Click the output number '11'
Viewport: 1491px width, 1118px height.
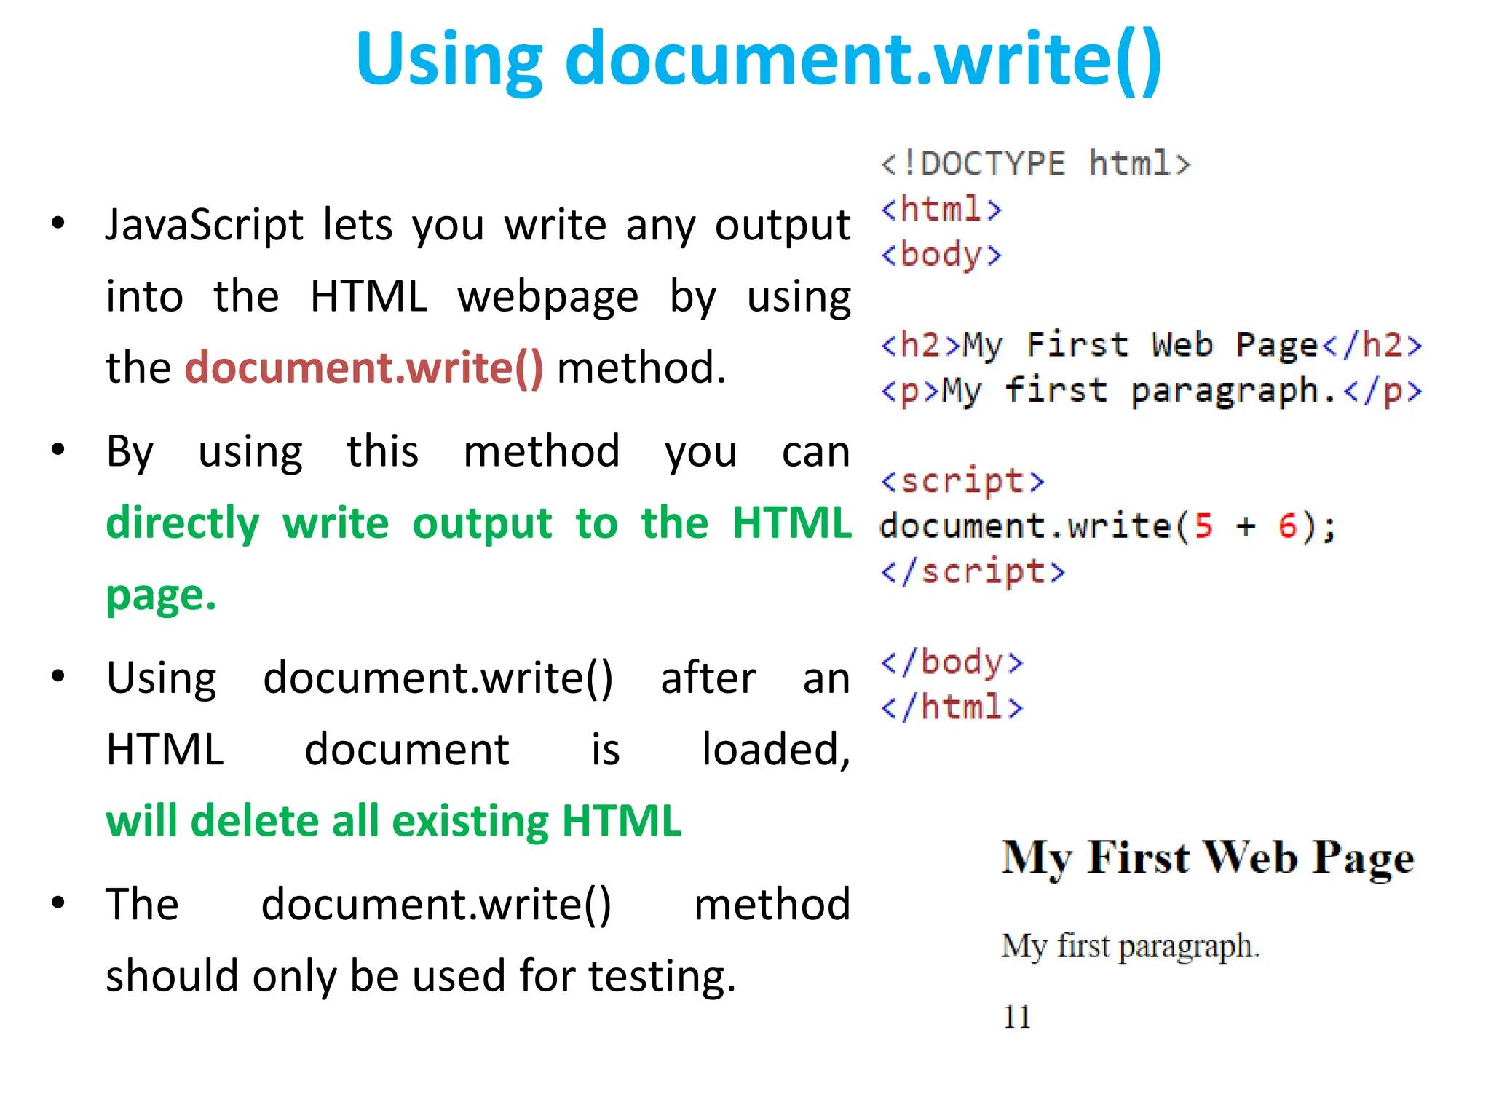point(1017,1018)
